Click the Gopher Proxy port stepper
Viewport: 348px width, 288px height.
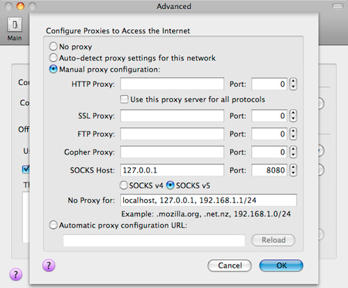click(x=293, y=152)
